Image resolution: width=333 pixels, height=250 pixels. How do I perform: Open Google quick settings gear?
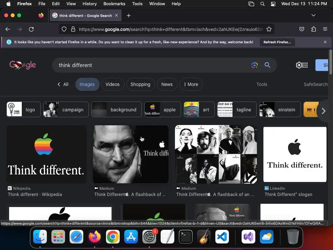click(x=299, y=65)
